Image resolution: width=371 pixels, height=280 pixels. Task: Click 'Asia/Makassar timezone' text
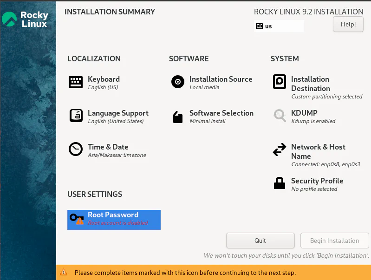pos(117,155)
